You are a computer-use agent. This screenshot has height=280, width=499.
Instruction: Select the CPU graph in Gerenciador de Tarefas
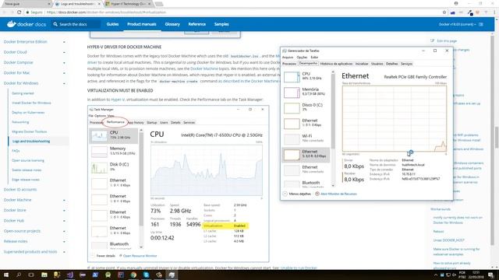tap(292, 77)
